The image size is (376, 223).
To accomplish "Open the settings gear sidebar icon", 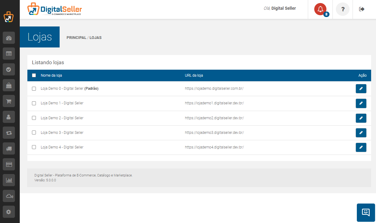I will point(9,212).
